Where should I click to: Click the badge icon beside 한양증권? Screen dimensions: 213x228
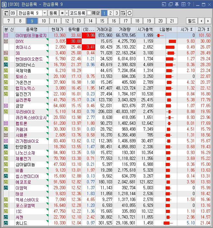tap(6, 147)
